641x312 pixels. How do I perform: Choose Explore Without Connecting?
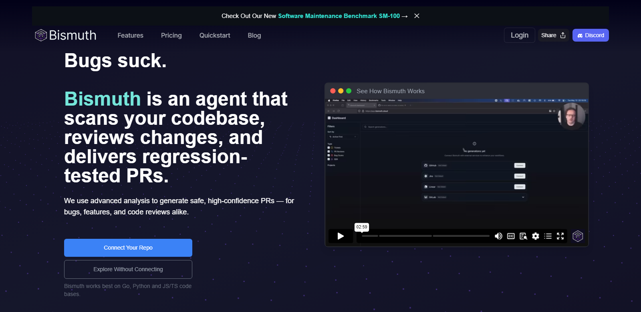(128, 269)
